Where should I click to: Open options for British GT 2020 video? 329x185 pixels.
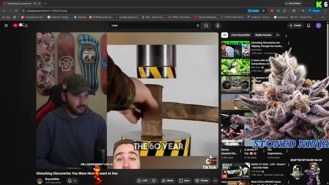289,165
